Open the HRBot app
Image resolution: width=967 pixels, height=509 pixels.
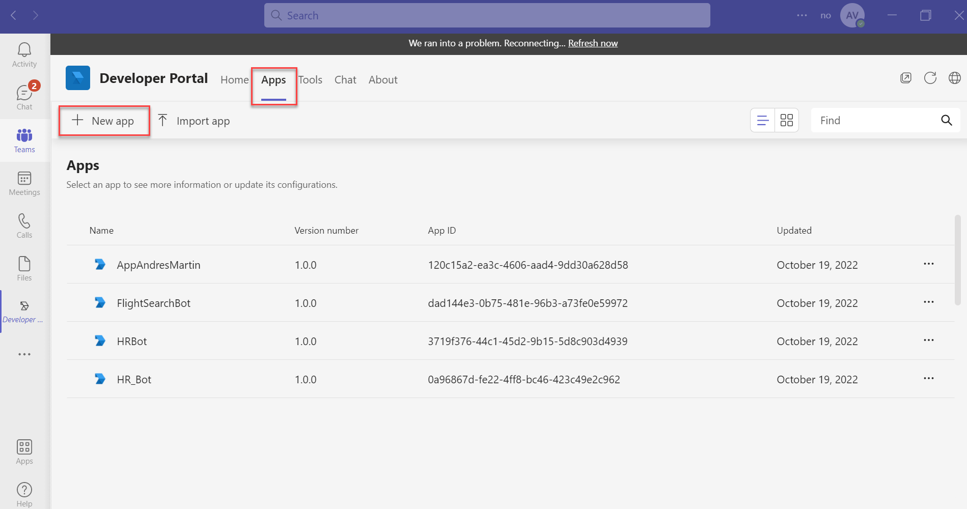point(131,341)
